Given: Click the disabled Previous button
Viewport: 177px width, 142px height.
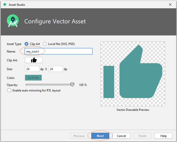Looking at the screenshot, I should (x=79, y=136).
